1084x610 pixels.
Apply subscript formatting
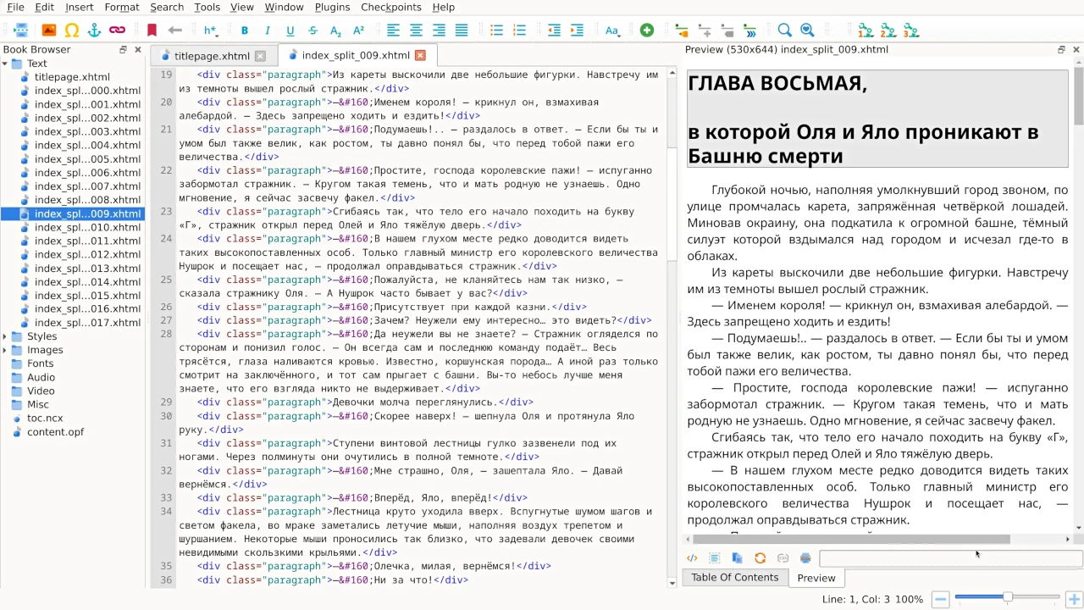336,30
